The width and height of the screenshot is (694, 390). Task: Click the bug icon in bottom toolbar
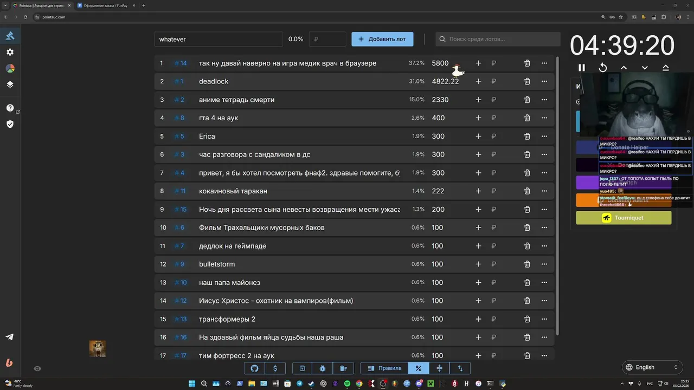point(323,368)
